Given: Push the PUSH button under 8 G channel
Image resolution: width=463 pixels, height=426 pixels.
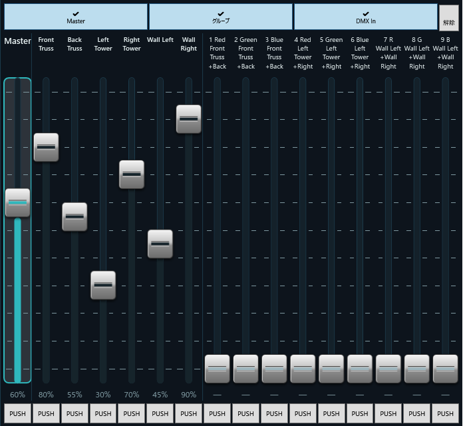Looking at the screenshot, I should click(x=416, y=413).
